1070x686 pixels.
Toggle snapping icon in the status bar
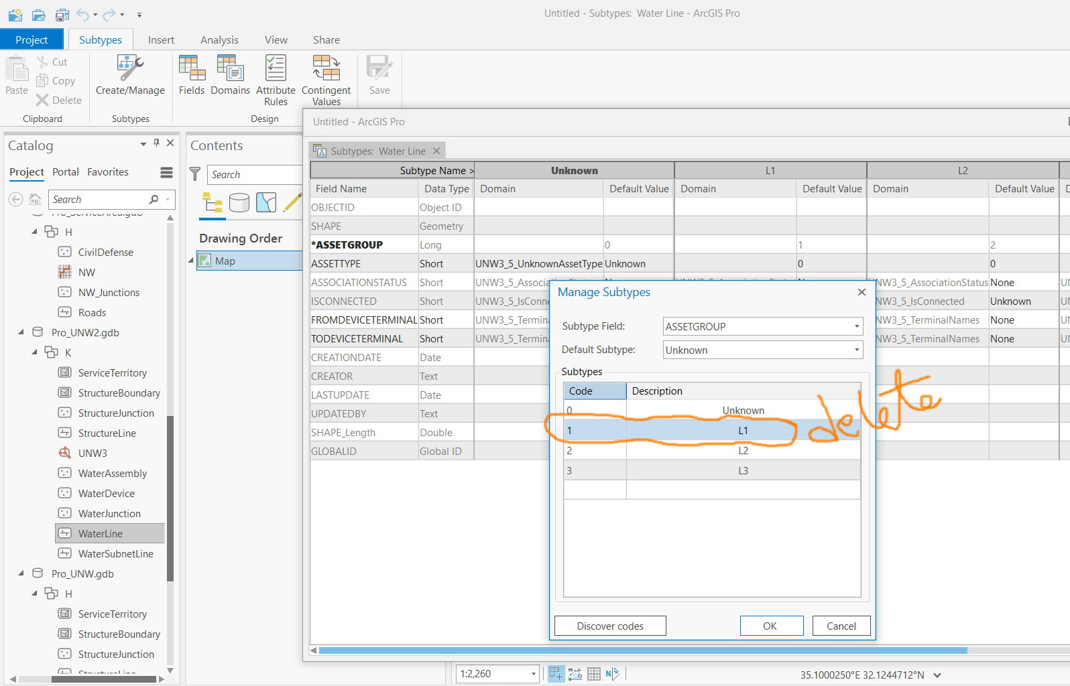tap(556, 674)
